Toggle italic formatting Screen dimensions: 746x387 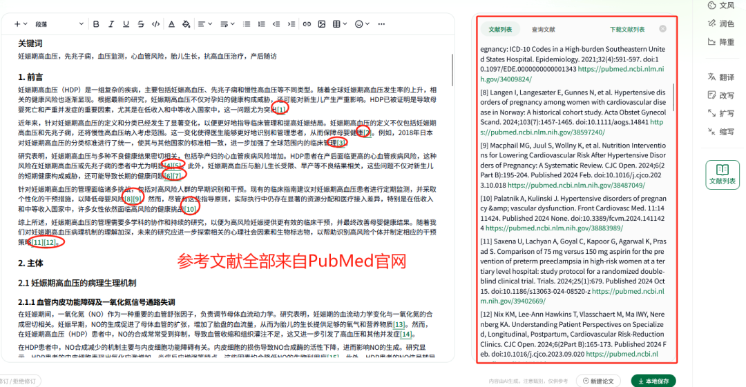(111, 23)
